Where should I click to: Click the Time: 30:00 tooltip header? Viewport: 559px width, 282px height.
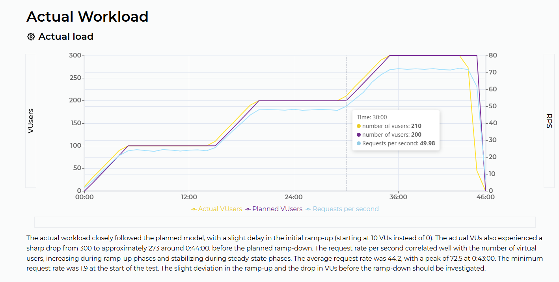click(x=372, y=117)
